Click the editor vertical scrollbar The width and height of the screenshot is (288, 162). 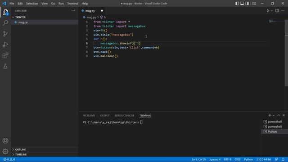click(x=286, y=53)
